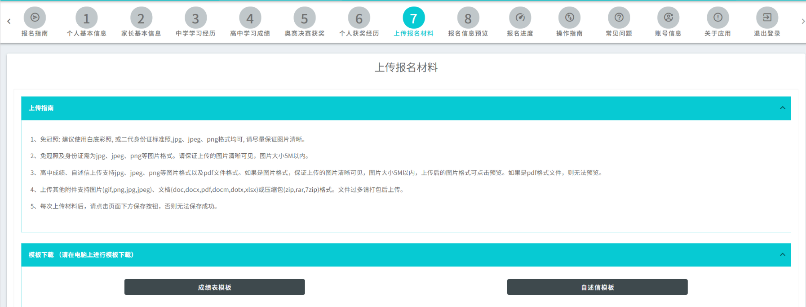This screenshot has height=307, width=806.
Task: Open the 报名指南 guide icon
Action: (x=35, y=18)
